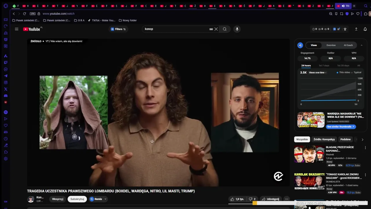The height and width of the screenshot is (209, 371).
Task: Open options for the 'BŁAGAM, PRZESTAŃCIE' video
Action: [365, 147]
